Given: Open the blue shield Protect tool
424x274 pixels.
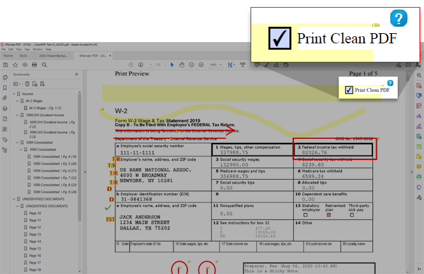Looking at the screenshot, I should [x=419, y=187].
